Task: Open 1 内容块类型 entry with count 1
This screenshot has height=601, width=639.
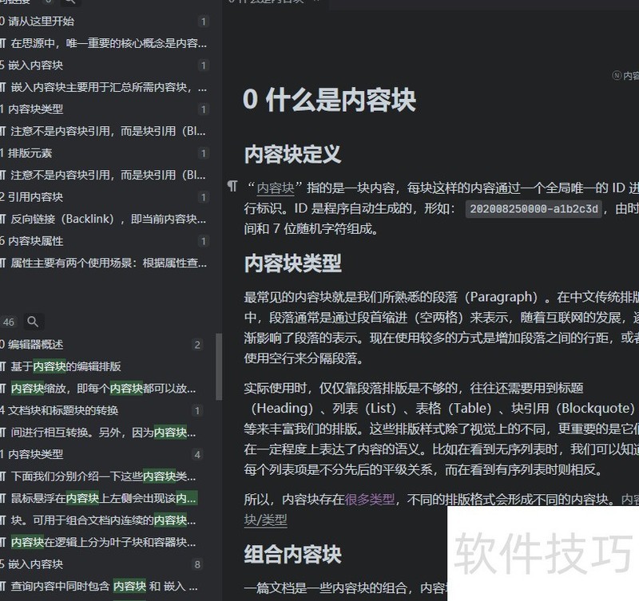Action: (105, 109)
